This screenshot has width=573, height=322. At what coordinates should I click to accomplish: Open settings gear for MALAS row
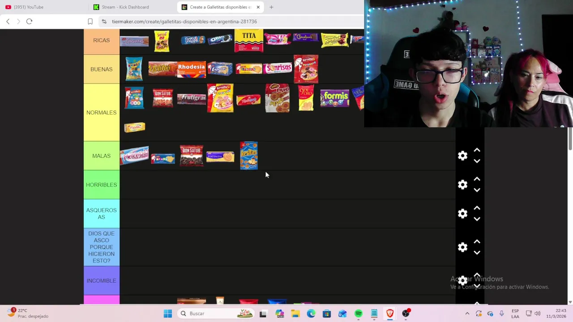click(x=462, y=156)
